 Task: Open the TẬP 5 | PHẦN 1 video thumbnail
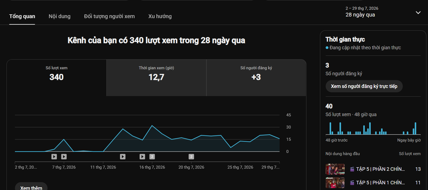[335, 183]
